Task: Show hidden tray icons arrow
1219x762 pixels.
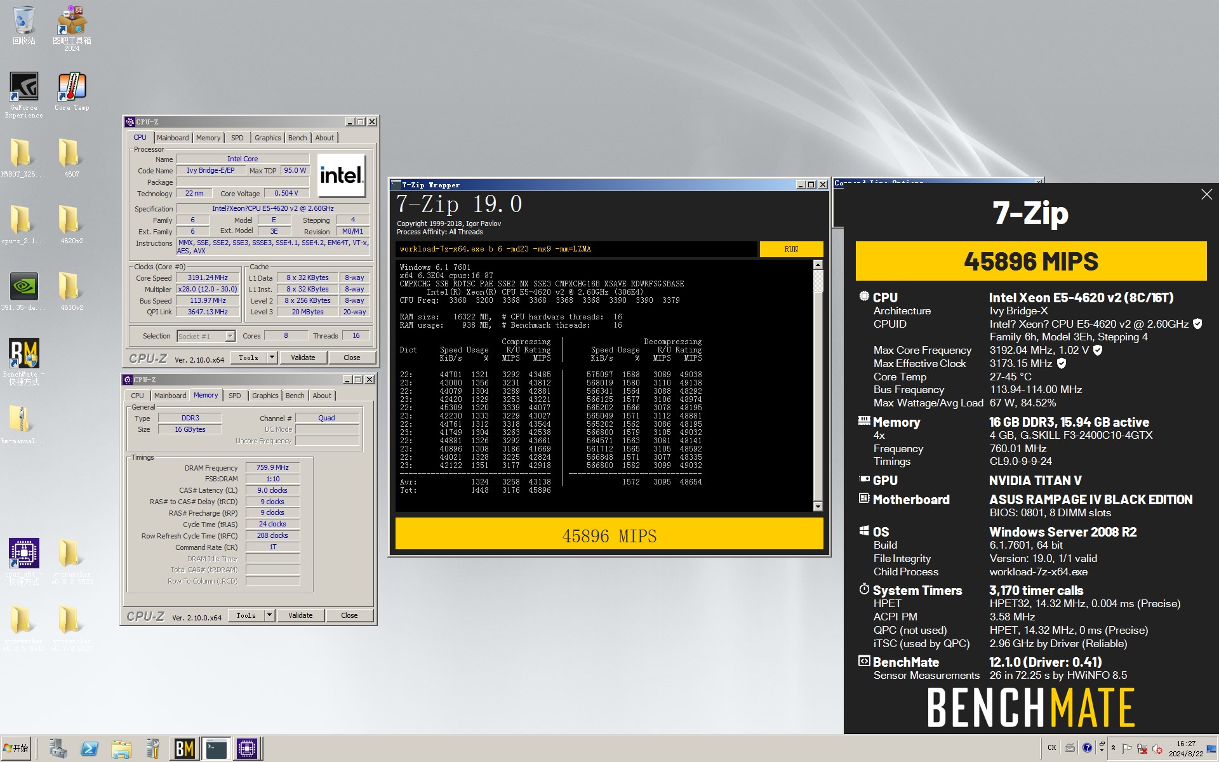Action: click(x=1113, y=748)
